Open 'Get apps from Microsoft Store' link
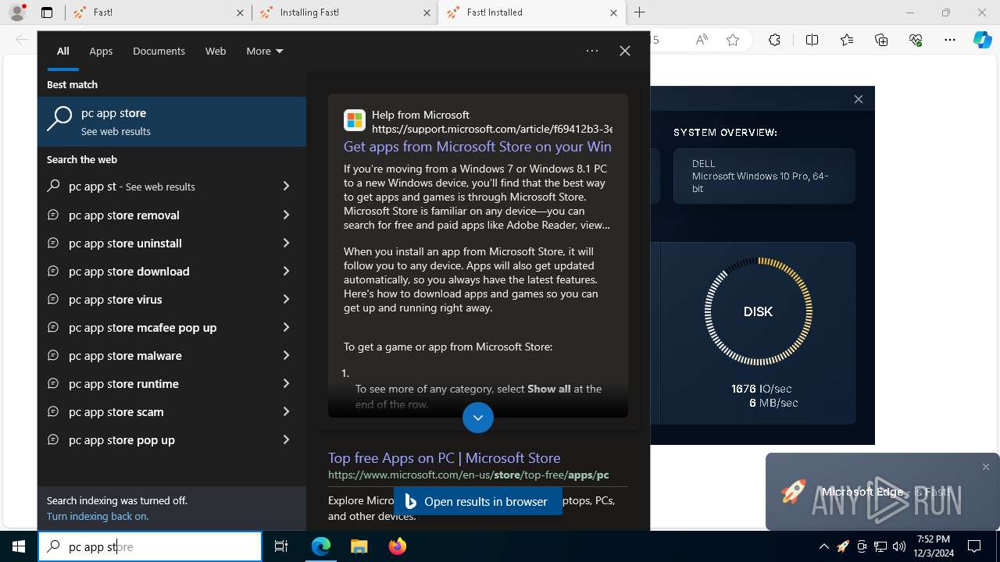The width and height of the screenshot is (1000, 562). 477,146
